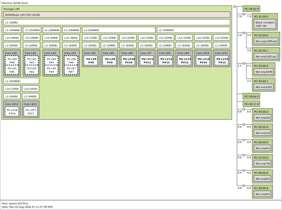The image size is (282, 210).
Task: Select the Net enp4s0 interface box
Action: pos(263,118)
